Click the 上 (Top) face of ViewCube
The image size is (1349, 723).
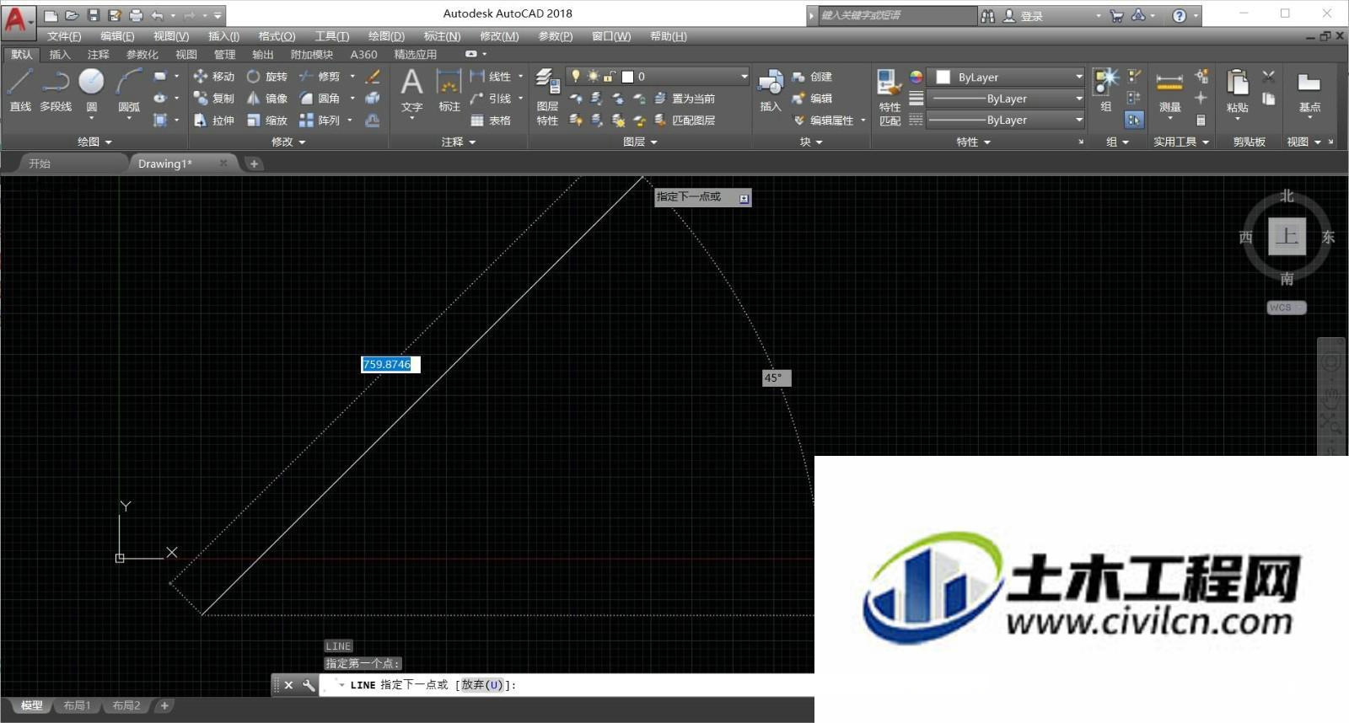point(1287,237)
